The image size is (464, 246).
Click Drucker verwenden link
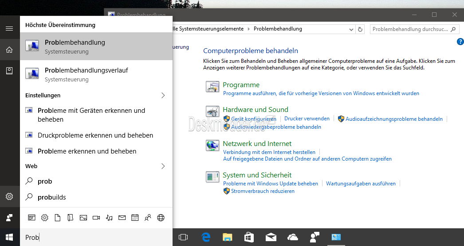point(307,119)
